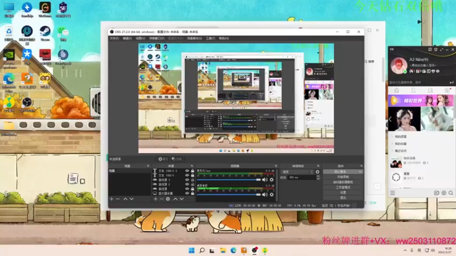The width and height of the screenshot is (456, 256).
Task: Toggle lock on 游戏源 3 source
Action: tap(192, 180)
